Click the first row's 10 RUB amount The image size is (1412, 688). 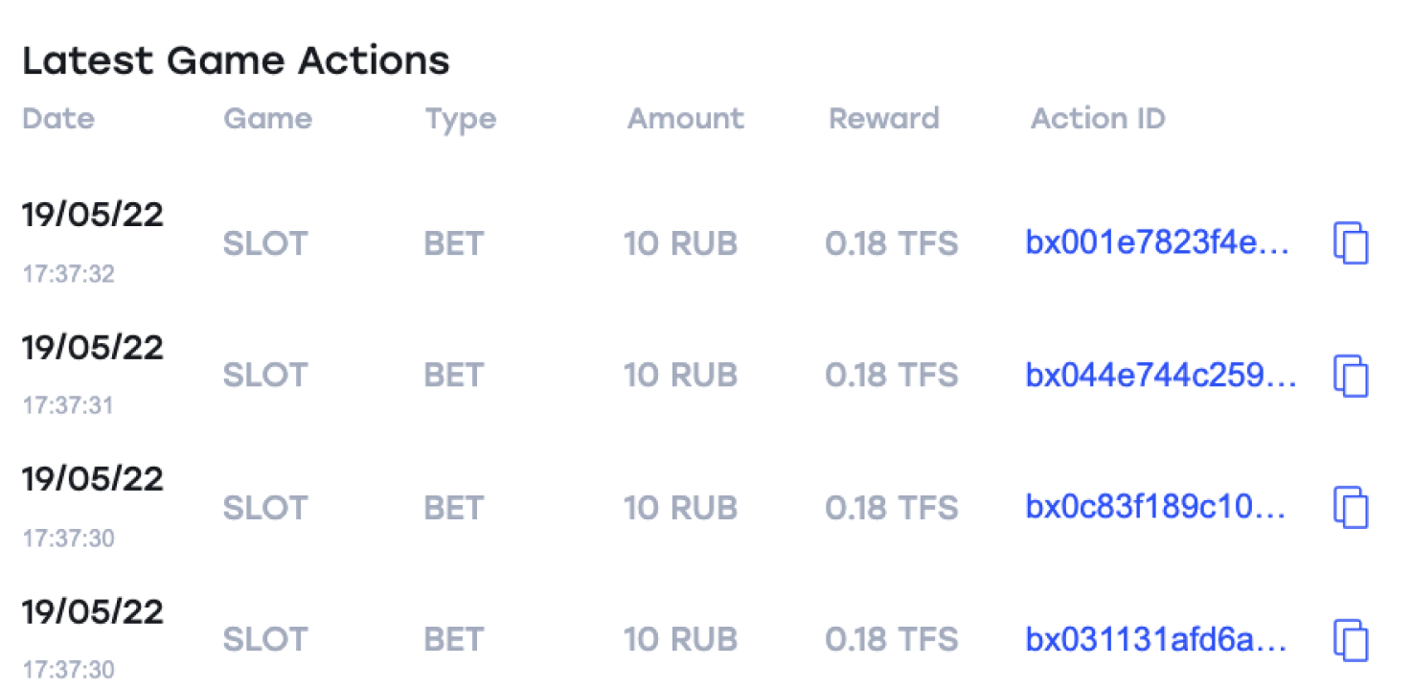click(x=681, y=243)
